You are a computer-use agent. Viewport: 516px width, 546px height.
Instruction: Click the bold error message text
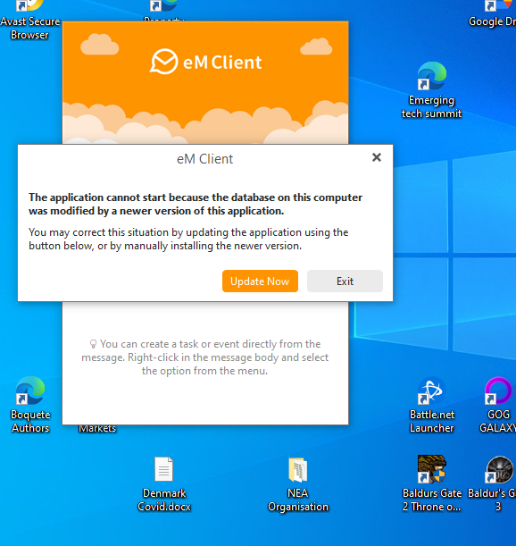tap(196, 204)
